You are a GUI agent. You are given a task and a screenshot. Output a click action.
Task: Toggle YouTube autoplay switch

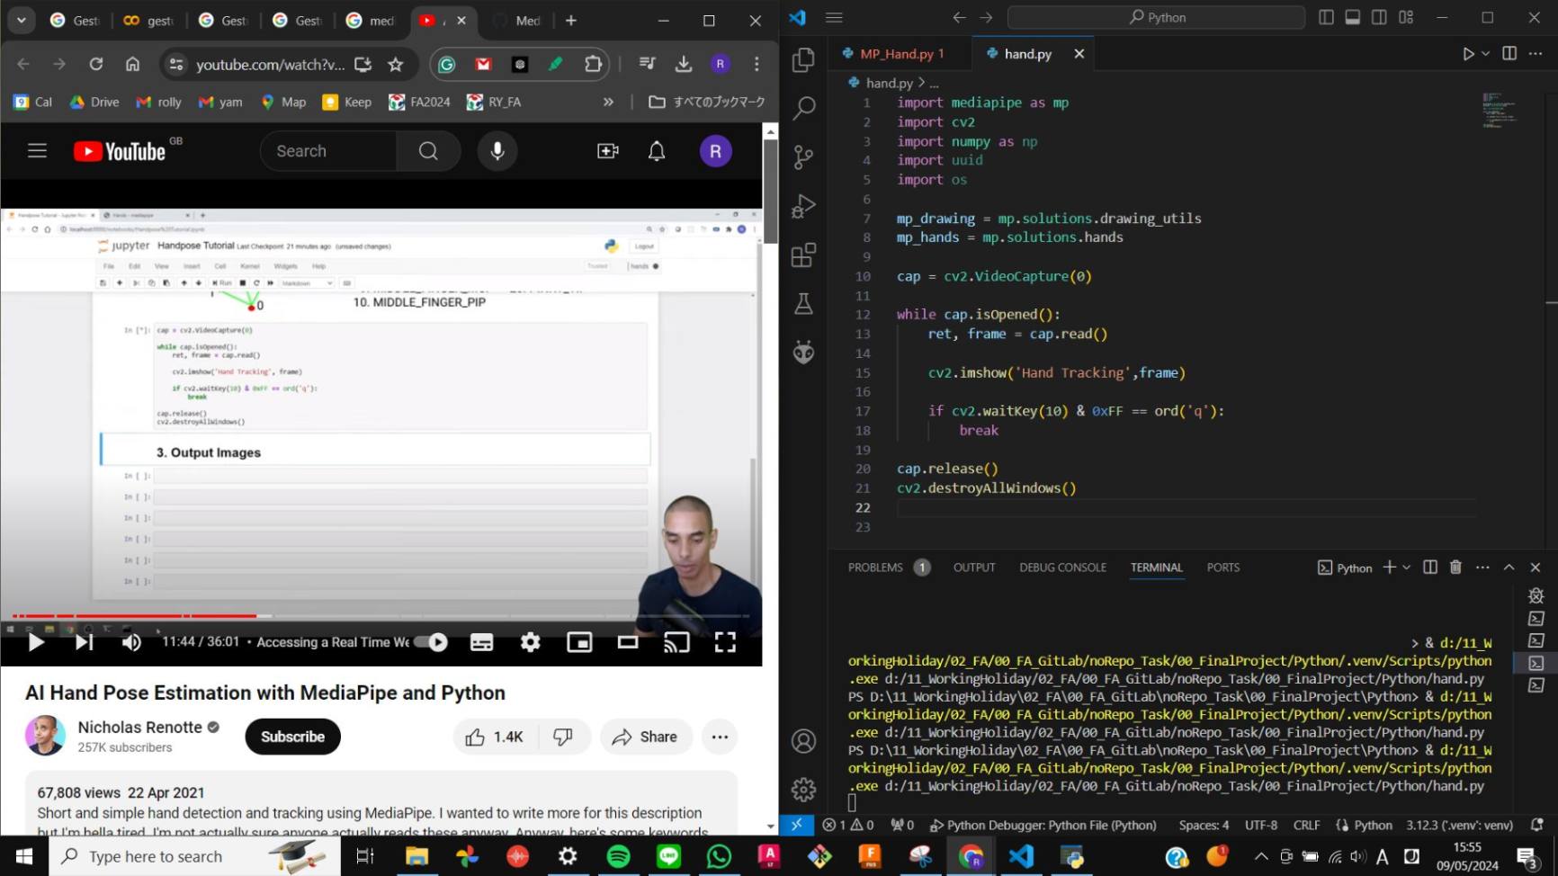tap(431, 642)
